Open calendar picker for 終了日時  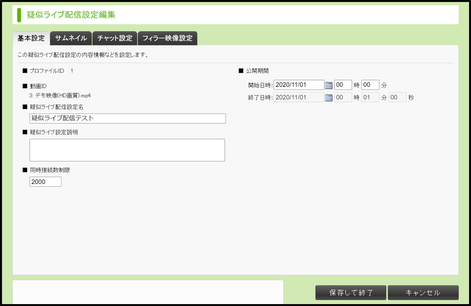(x=329, y=98)
